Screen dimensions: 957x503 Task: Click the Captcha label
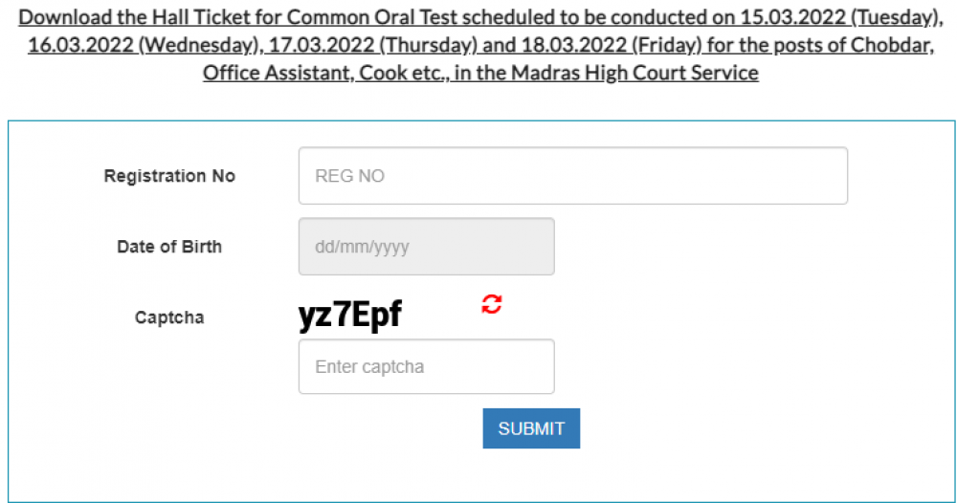169,317
